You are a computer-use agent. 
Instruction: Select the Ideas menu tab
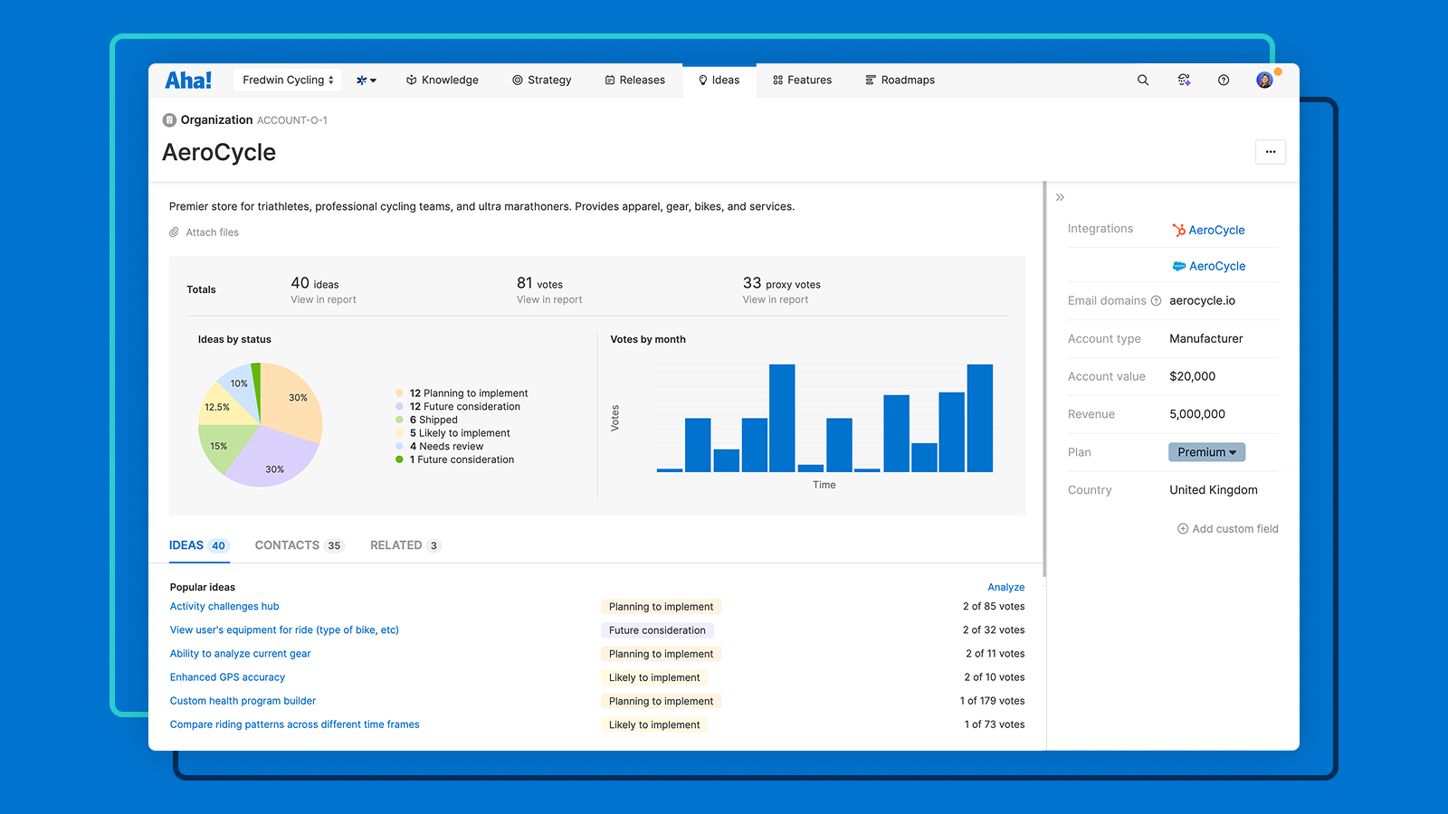click(719, 80)
